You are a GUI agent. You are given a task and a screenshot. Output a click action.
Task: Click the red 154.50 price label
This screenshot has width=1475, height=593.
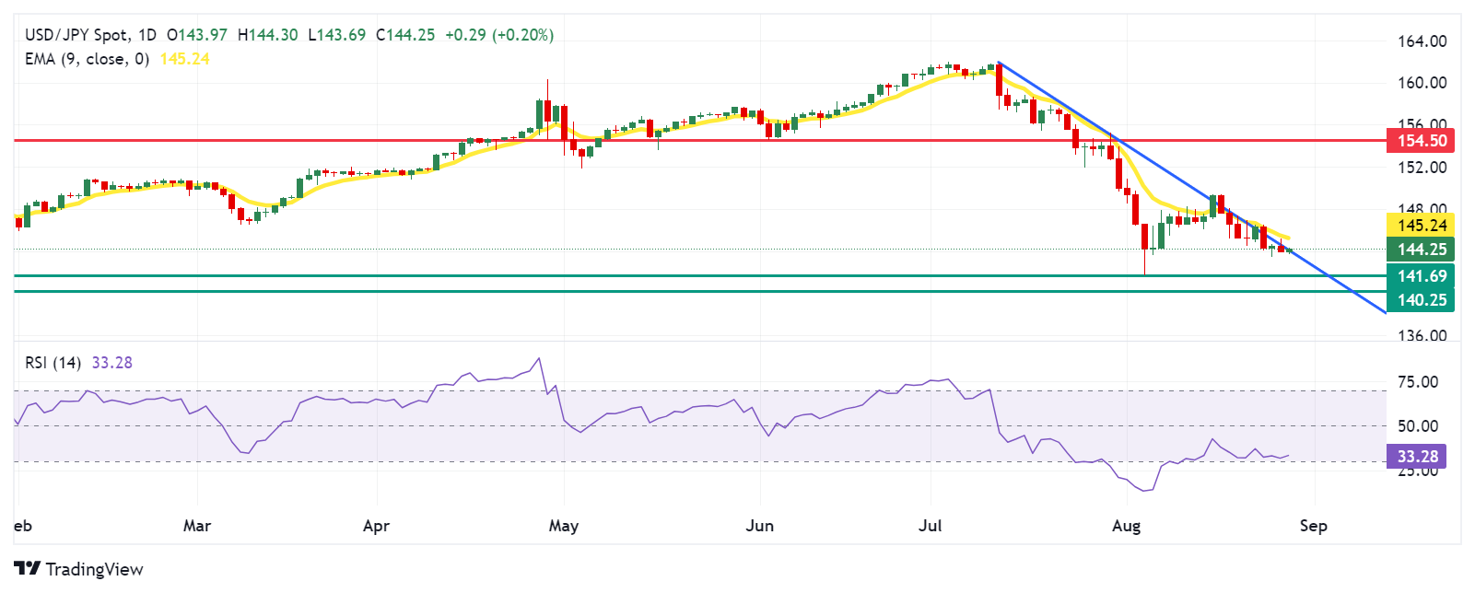(x=1421, y=141)
